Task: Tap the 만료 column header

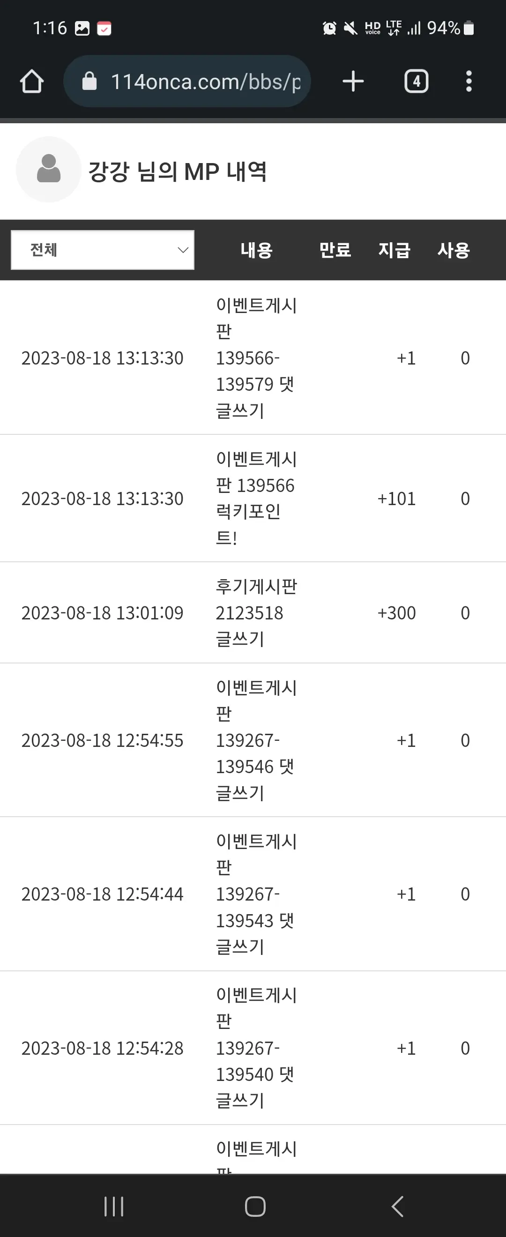Action: click(x=335, y=250)
